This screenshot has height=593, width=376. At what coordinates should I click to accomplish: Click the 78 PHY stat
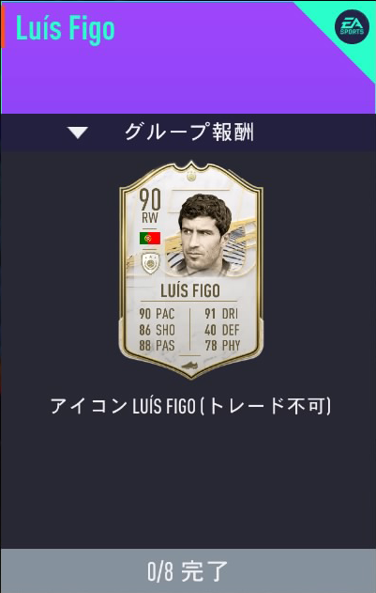click(222, 345)
